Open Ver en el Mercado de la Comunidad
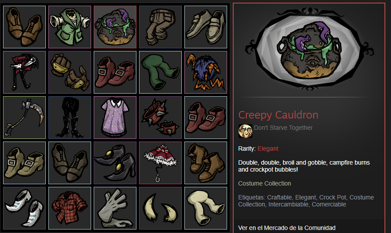 (x=287, y=228)
